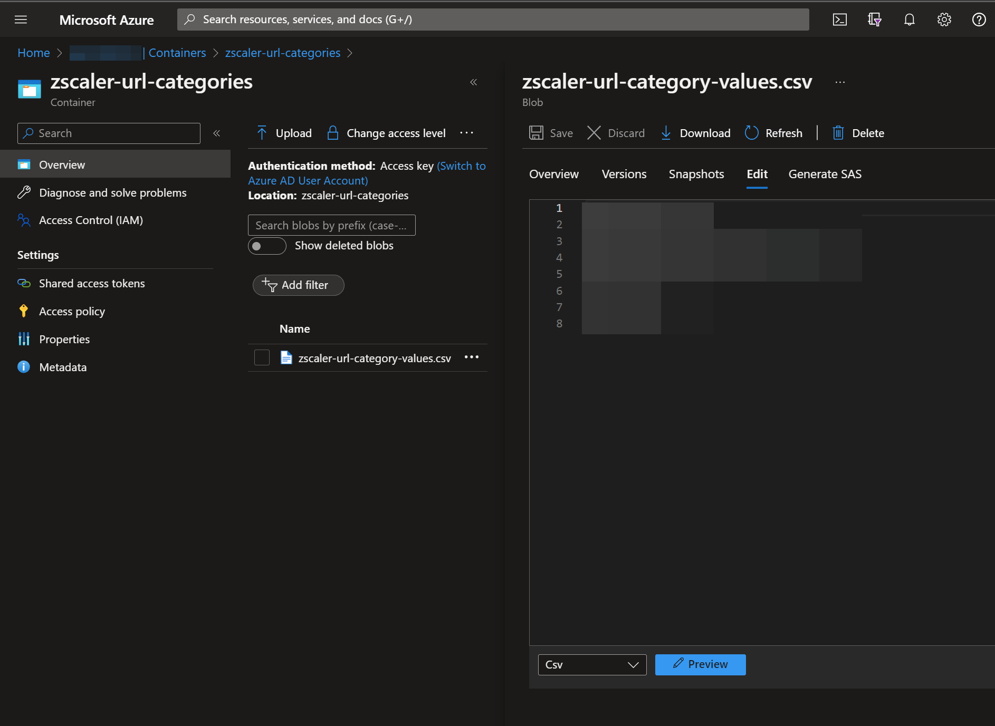Click the Save floppy disk icon
Image resolution: width=995 pixels, height=726 pixels.
point(536,133)
